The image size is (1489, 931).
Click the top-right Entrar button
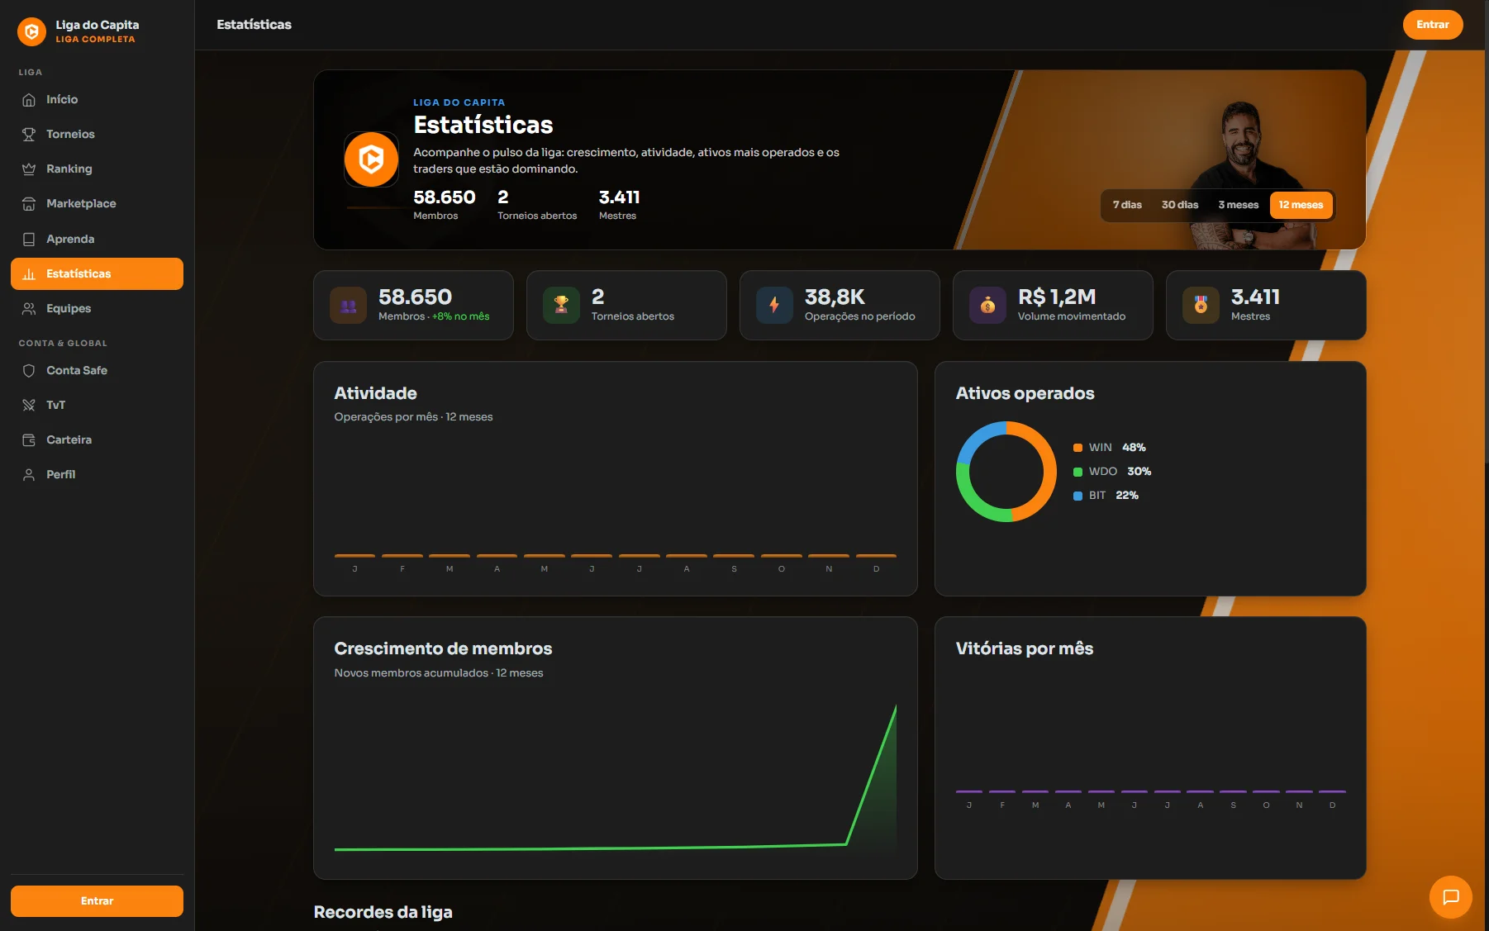1432,25
